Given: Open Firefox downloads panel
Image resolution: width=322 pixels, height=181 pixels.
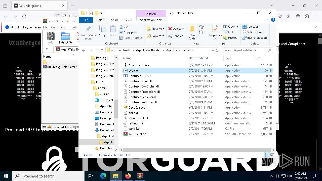Looking at the screenshot, I should click(289, 16).
